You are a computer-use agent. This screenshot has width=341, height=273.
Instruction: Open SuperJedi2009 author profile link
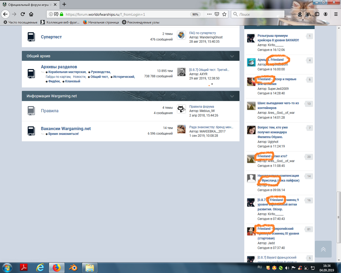tap(278, 89)
